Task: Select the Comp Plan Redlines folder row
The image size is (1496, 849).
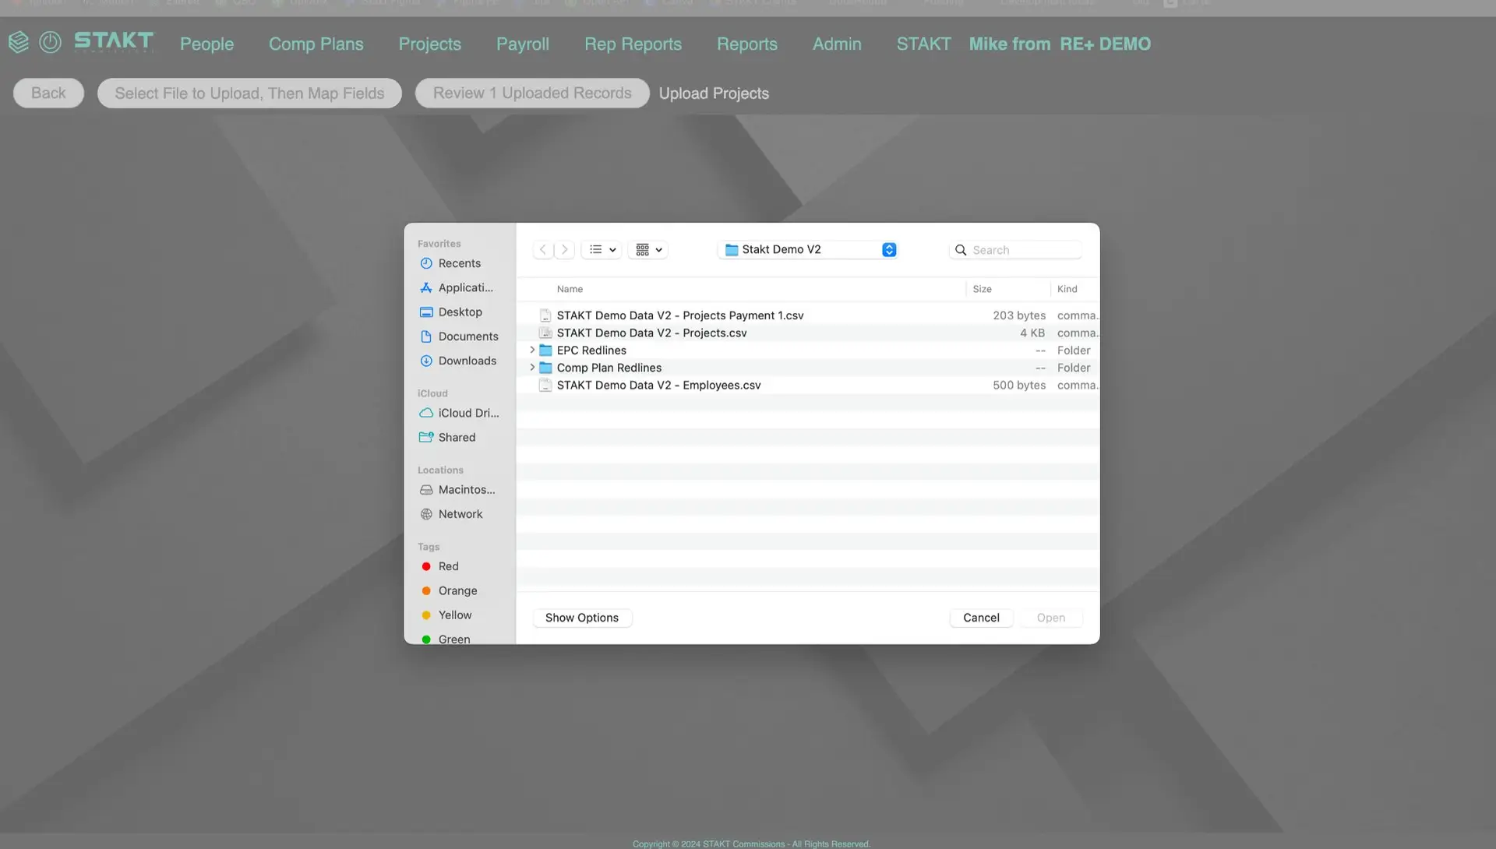Action: (808, 368)
